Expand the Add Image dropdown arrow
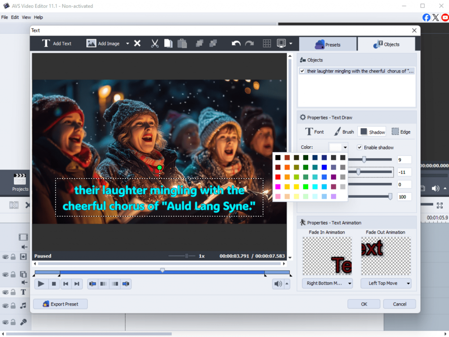The height and width of the screenshot is (337, 449). [128, 43]
